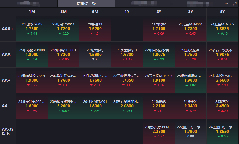Select the 6M maturity column header
Image resolution: width=239 pixels, height=144 pixels.
pos(95,12)
